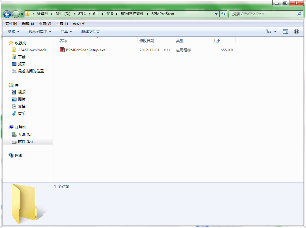Click the blue back navigation arrow

coord(7,14)
